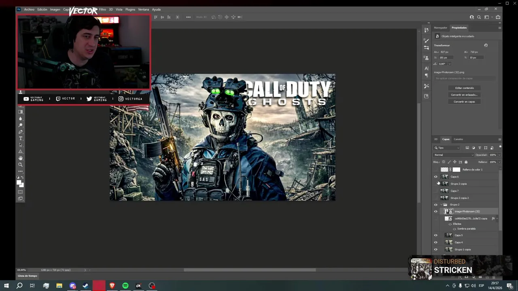
Task: Collapse effects list on ce96b83ed layer
Action: coord(497,219)
